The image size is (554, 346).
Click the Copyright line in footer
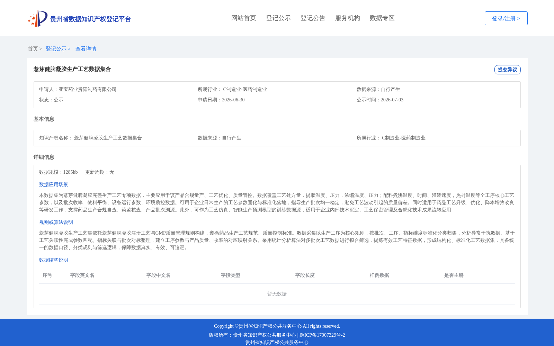(277, 326)
